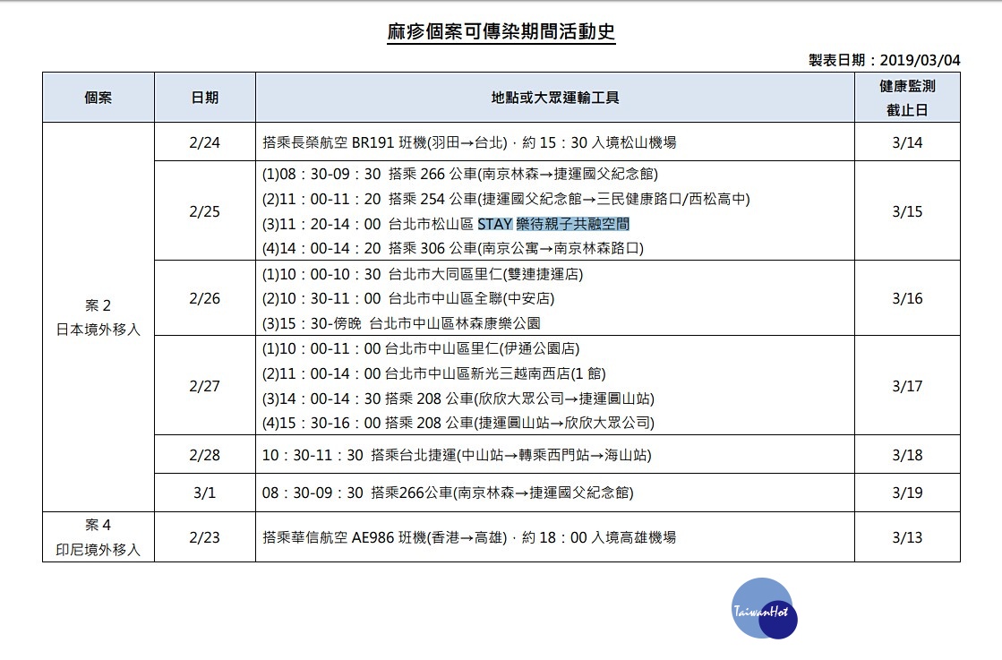Click the date cell 3/1
1002x660 pixels.
point(204,492)
